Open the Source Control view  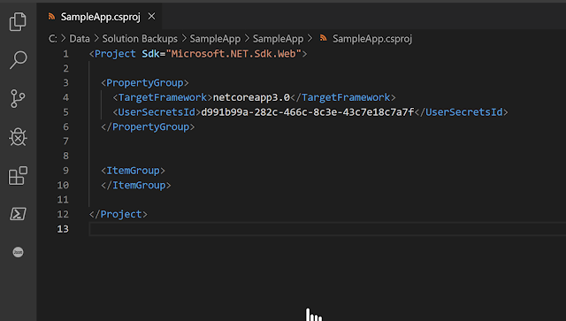18,98
